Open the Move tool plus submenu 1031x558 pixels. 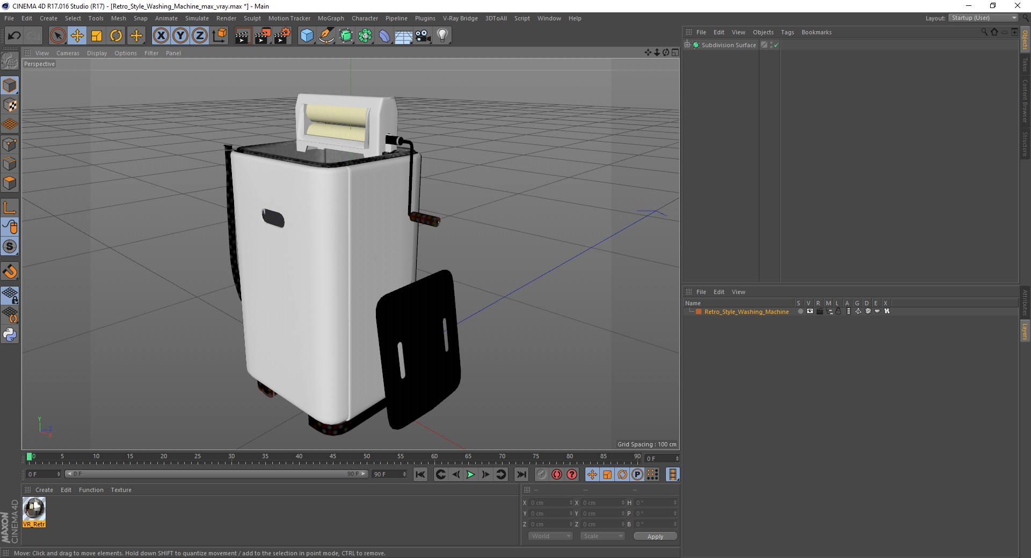[136, 36]
